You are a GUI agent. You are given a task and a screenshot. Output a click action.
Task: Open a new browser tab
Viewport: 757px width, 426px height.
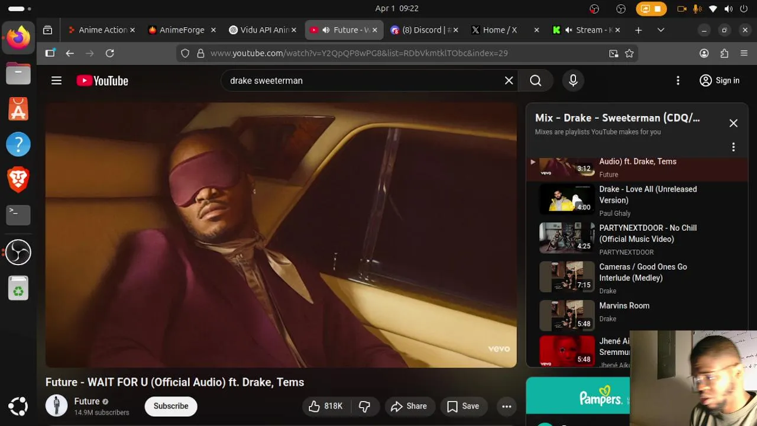click(638, 30)
